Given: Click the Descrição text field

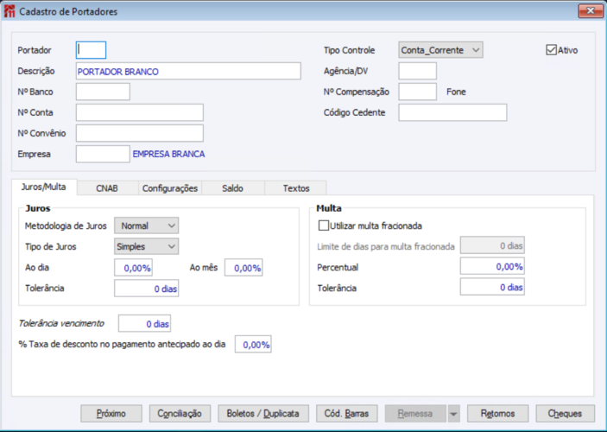Looking at the screenshot, I should 188,72.
